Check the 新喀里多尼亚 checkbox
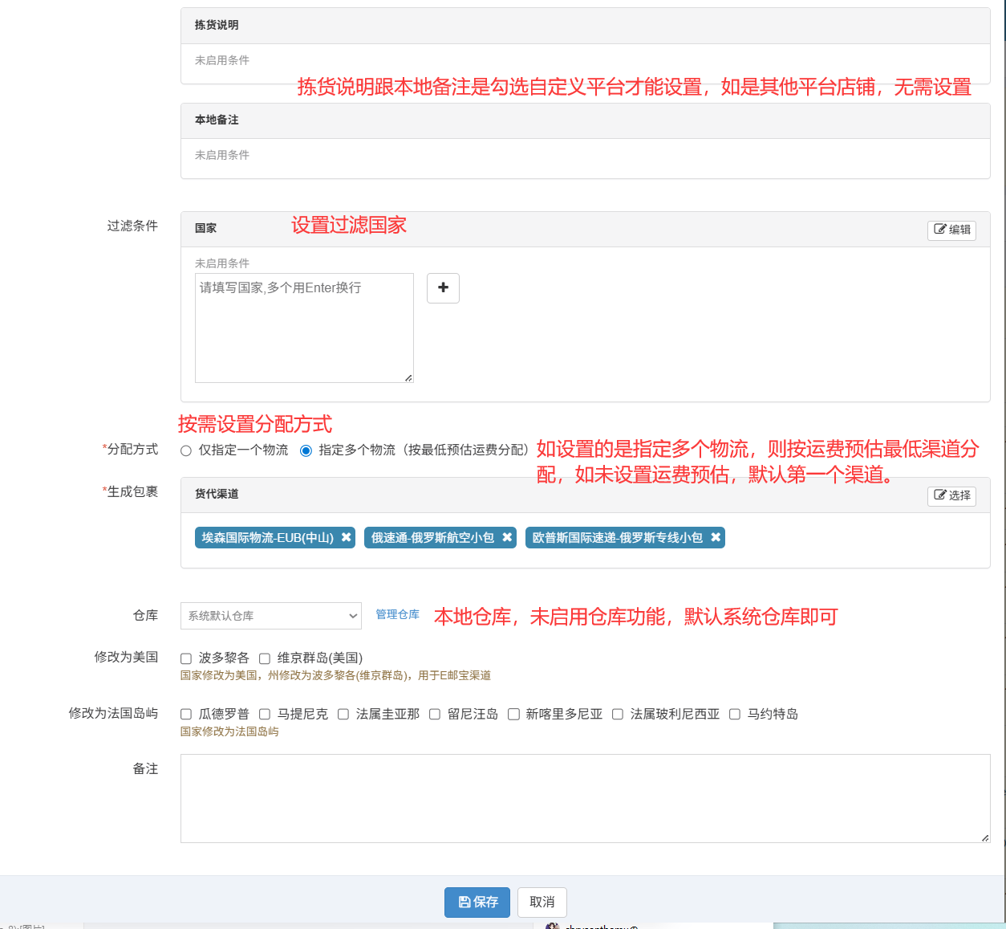This screenshot has width=1006, height=929. (x=513, y=715)
